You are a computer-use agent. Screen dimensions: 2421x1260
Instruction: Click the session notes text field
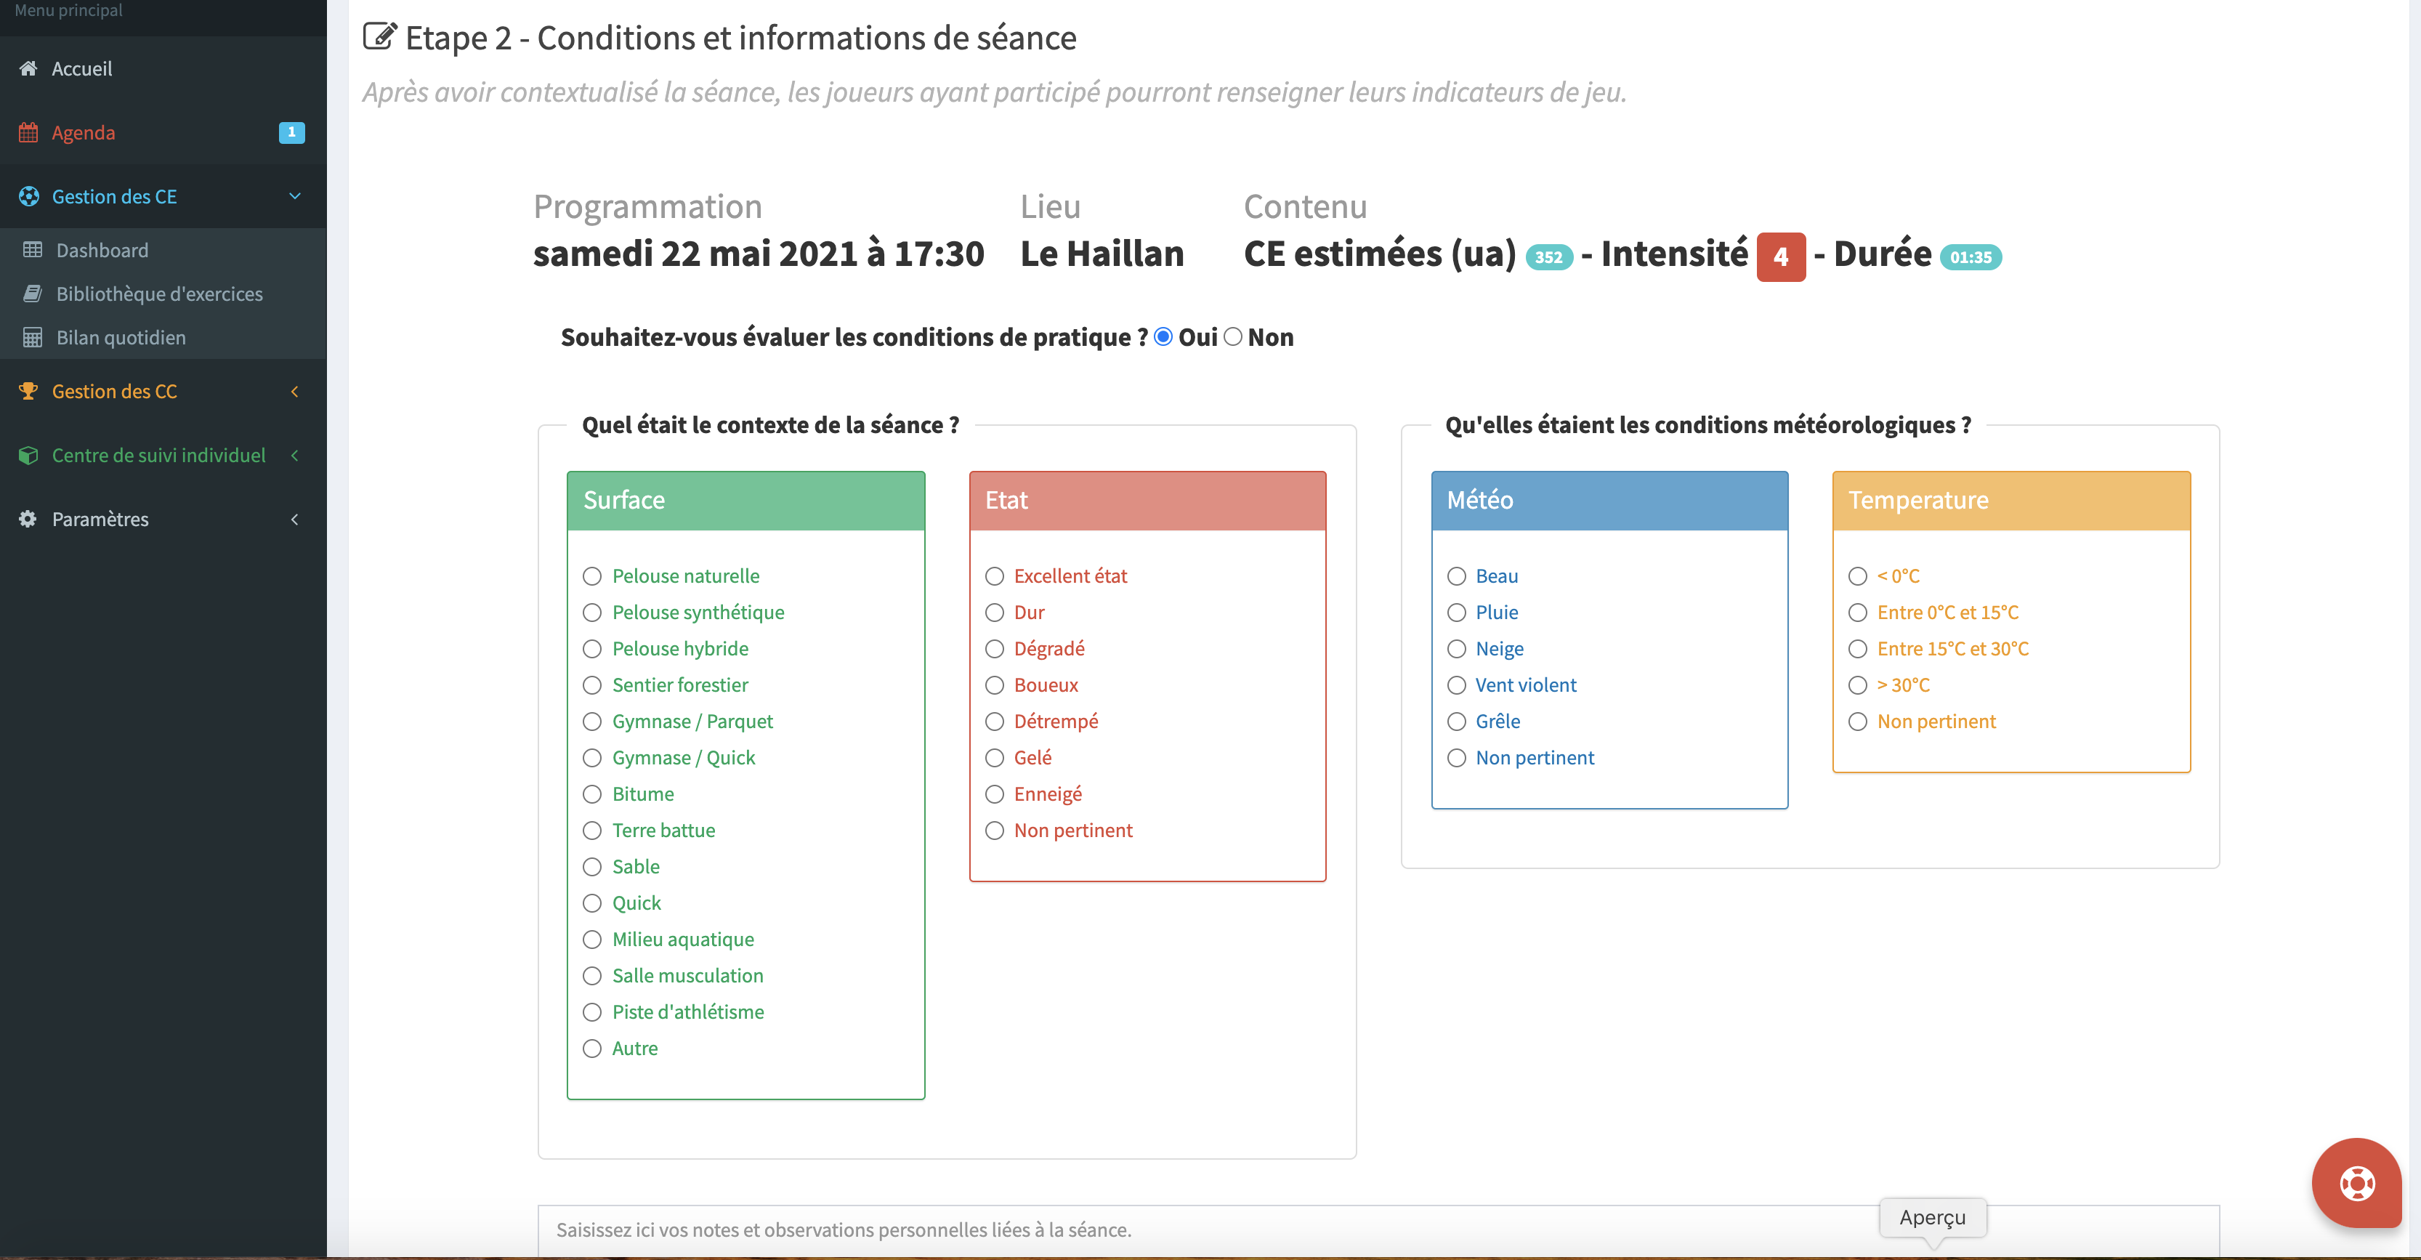1379,1230
